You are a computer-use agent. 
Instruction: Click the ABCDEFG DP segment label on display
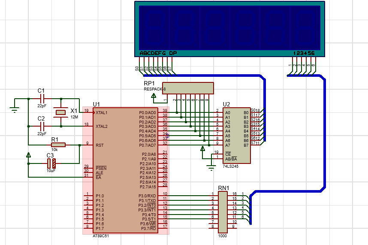point(158,53)
